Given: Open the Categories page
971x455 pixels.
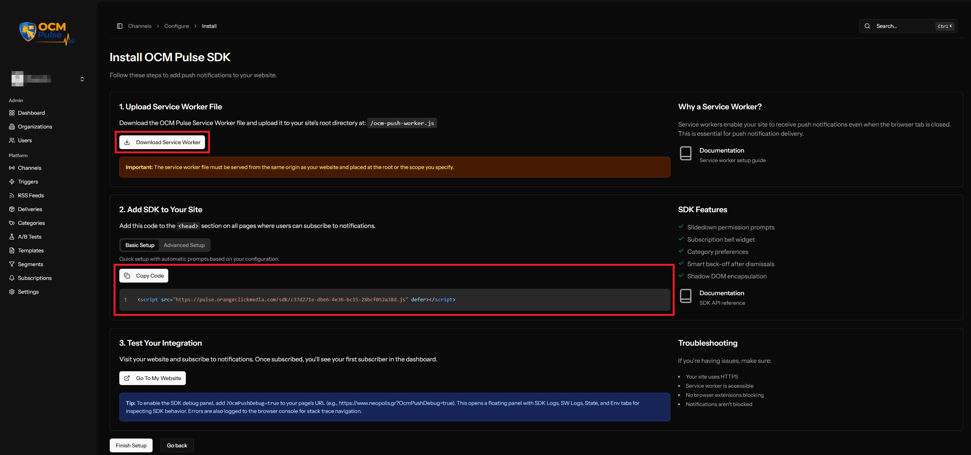Looking at the screenshot, I should [x=31, y=223].
